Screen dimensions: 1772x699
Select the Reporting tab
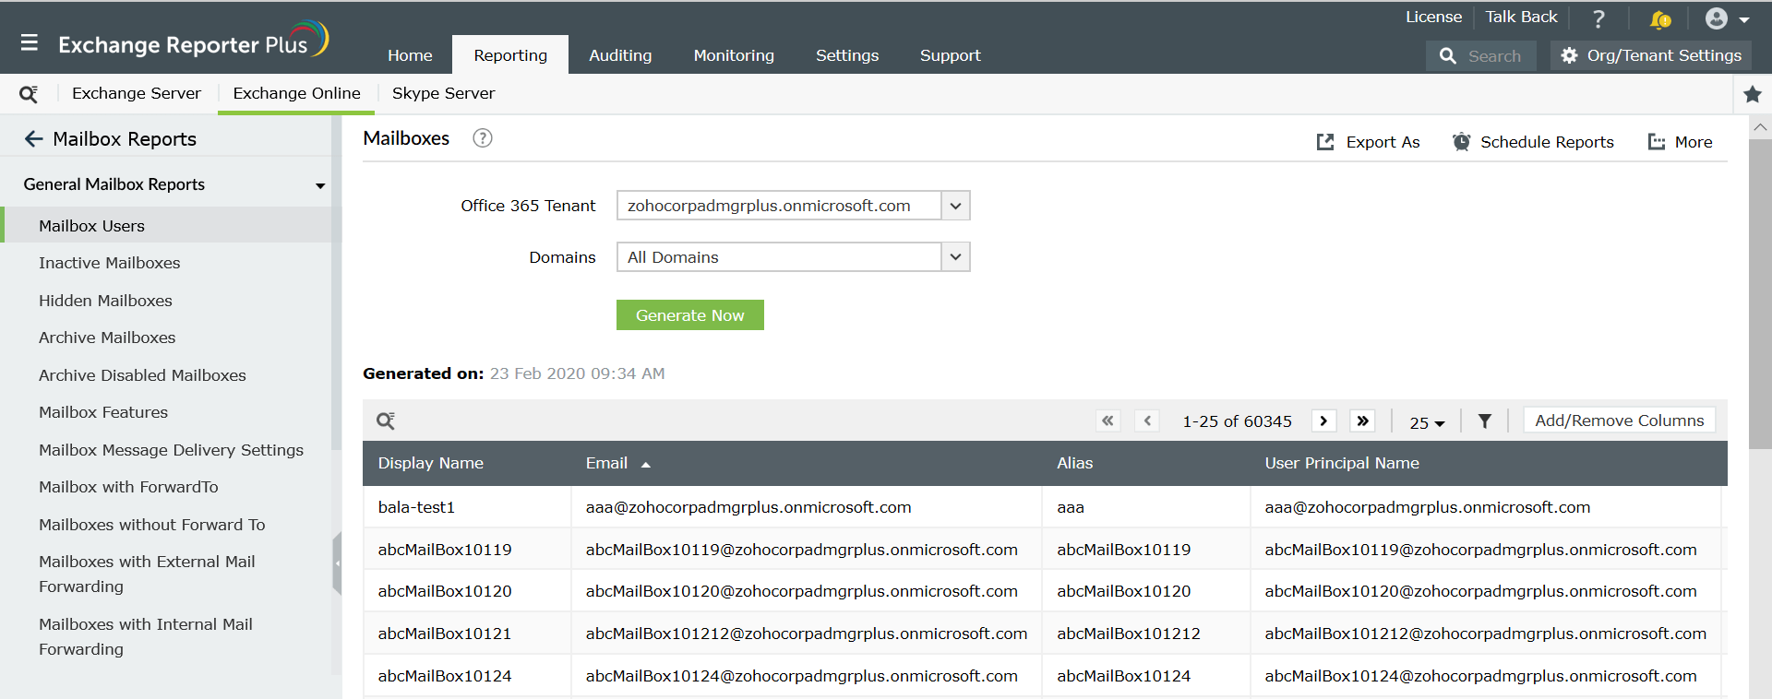[x=510, y=55]
